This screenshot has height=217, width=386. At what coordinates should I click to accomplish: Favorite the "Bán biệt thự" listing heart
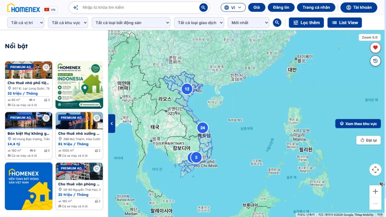[x=46, y=118]
